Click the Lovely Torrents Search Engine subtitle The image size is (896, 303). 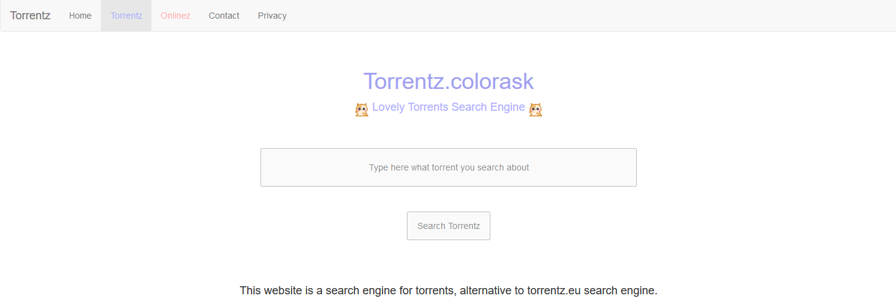tap(449, 107)
